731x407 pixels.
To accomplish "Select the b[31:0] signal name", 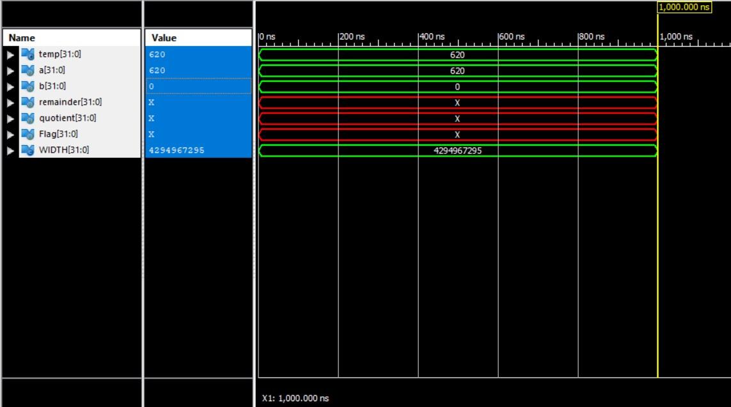I will [x=52, y=86].
